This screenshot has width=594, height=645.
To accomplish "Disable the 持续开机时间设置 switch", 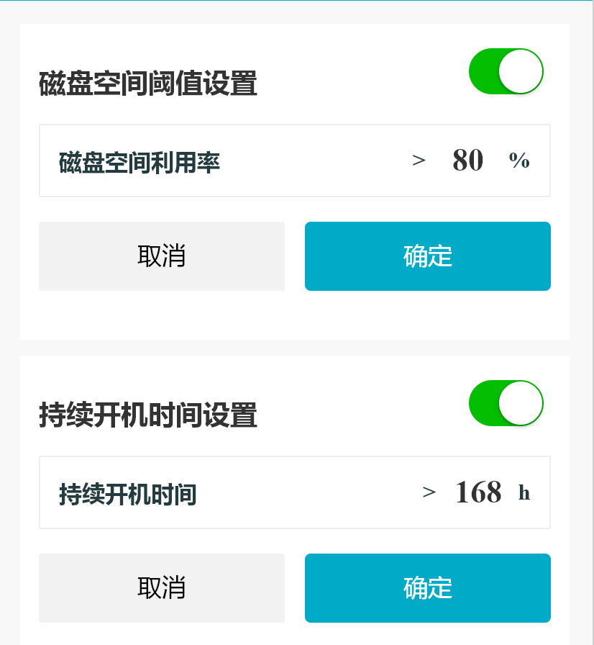I will pyautogui.click(x=506, y=403).
